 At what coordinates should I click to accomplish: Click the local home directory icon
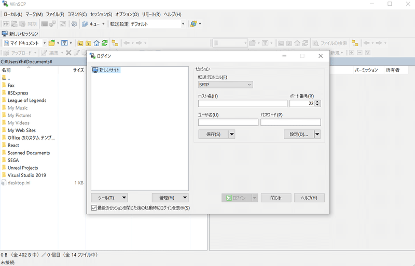pyautogui.click(x=96, y=43)
